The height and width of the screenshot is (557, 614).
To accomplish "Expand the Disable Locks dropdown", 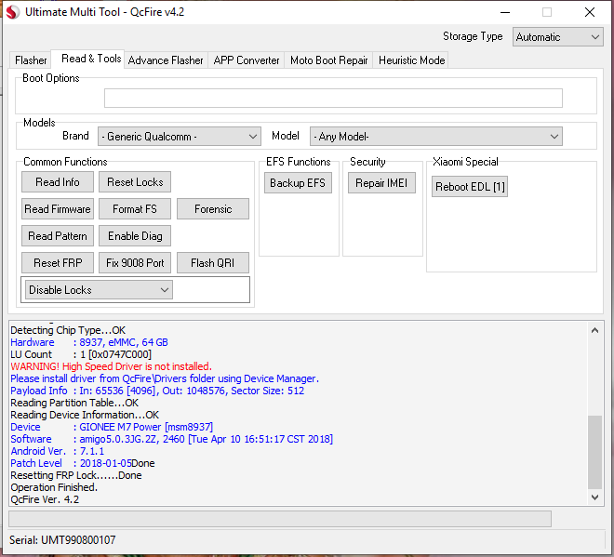I will coord(99,290).
